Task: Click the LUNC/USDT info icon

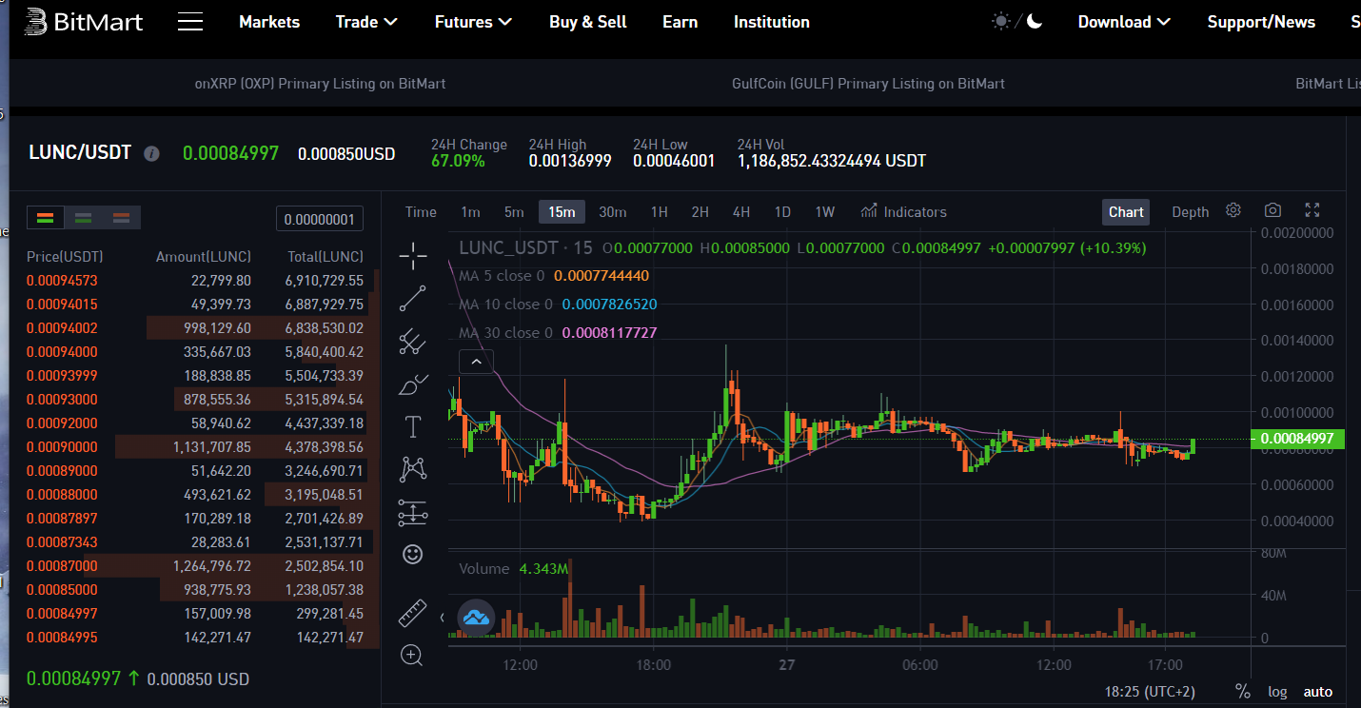Action: click(x=151, y=153)
